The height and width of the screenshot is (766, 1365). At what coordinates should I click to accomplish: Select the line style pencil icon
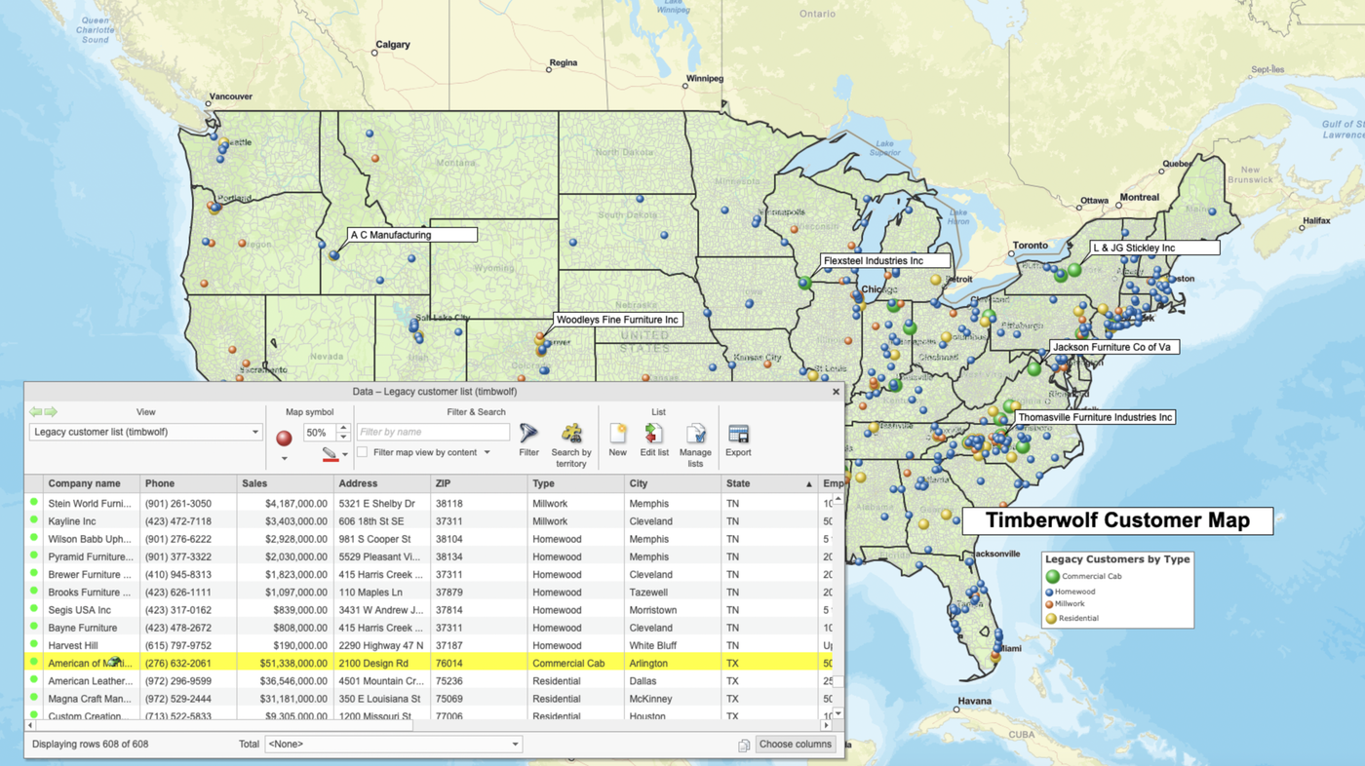point(328,451)
